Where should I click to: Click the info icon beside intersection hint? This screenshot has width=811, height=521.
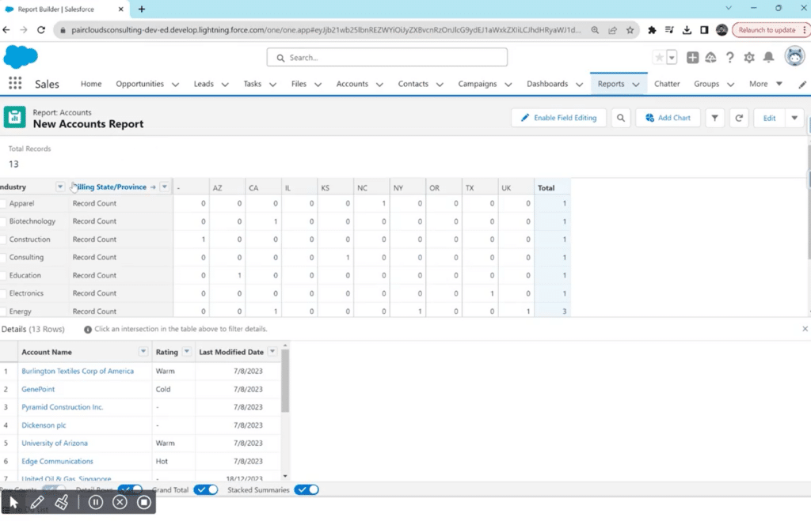(88, 330)
